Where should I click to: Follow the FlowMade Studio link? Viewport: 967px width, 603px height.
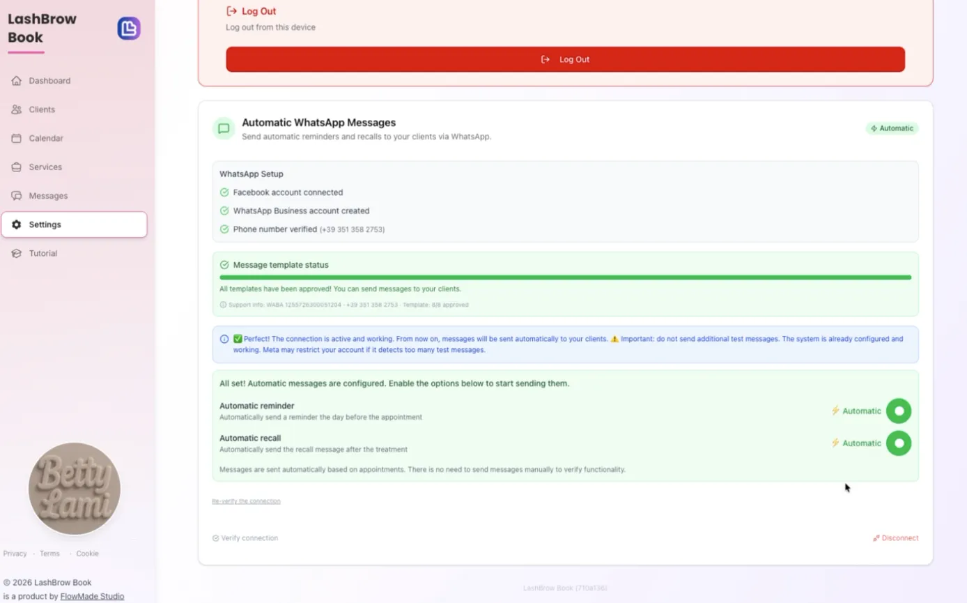tap(92, 597)
